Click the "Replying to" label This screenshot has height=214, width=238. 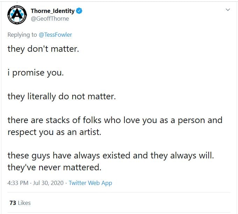(22, 35)
